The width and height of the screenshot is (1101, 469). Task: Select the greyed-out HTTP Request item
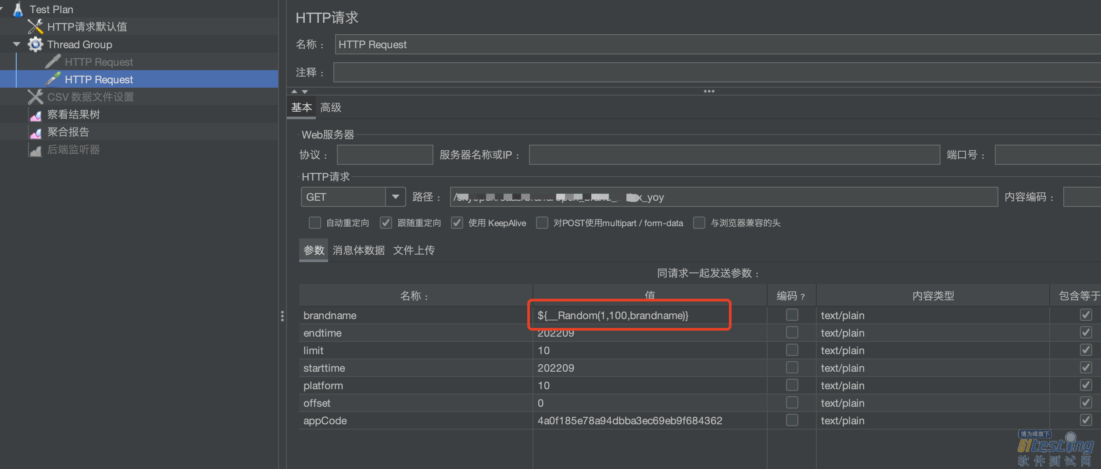pyautogui.click(x=99, y=62)
